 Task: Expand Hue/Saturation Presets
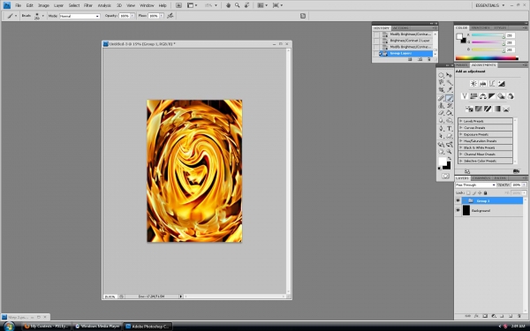(461, 141)
